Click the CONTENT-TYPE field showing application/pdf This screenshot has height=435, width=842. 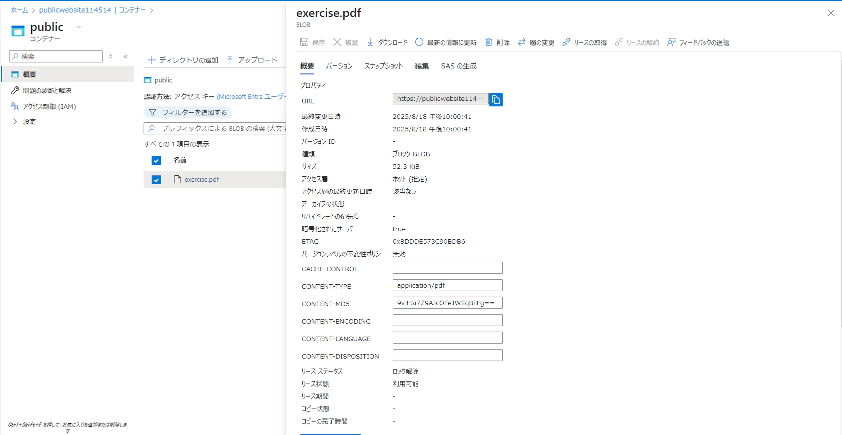coord(448,285)
